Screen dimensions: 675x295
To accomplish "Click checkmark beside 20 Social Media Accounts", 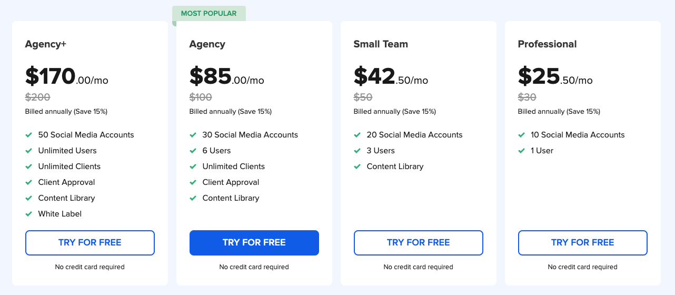I will [x=358, y=135].
